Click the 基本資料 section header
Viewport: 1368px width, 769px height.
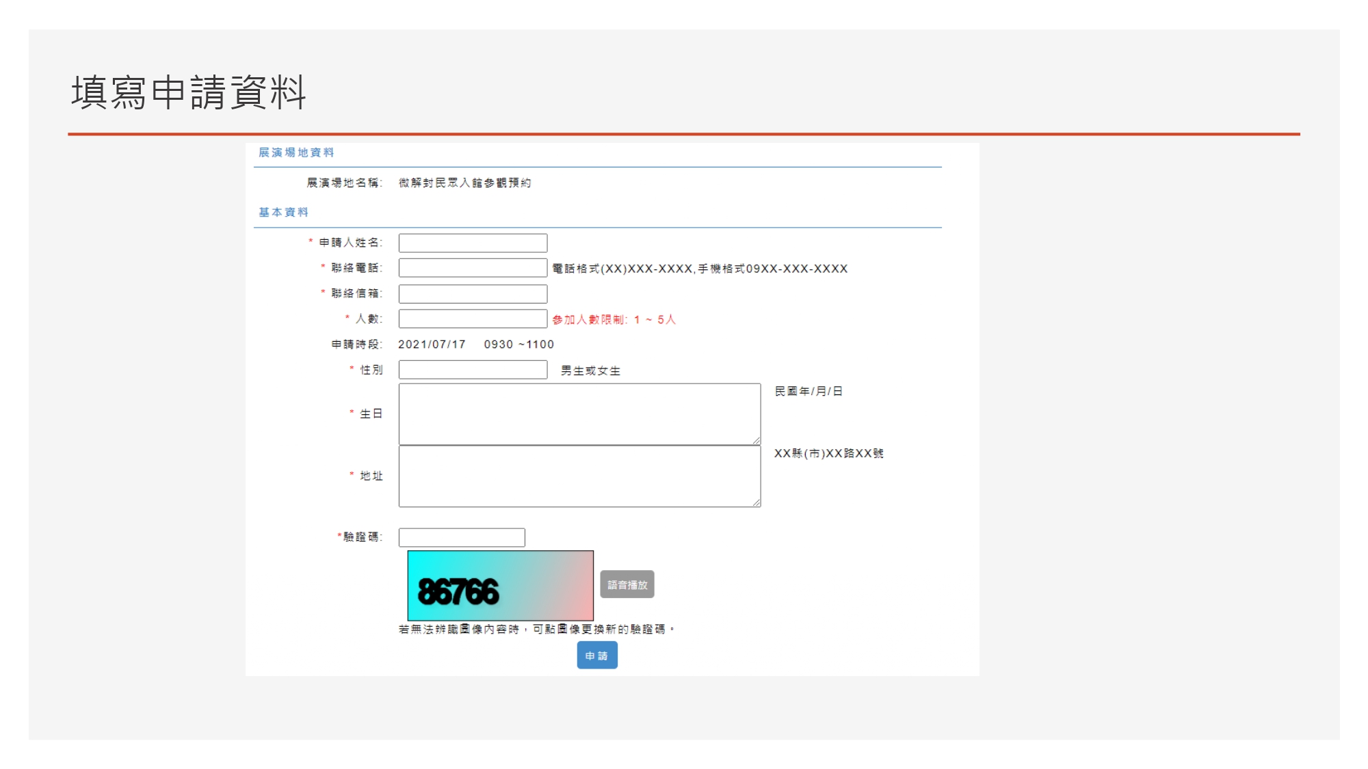pos(282,212)
